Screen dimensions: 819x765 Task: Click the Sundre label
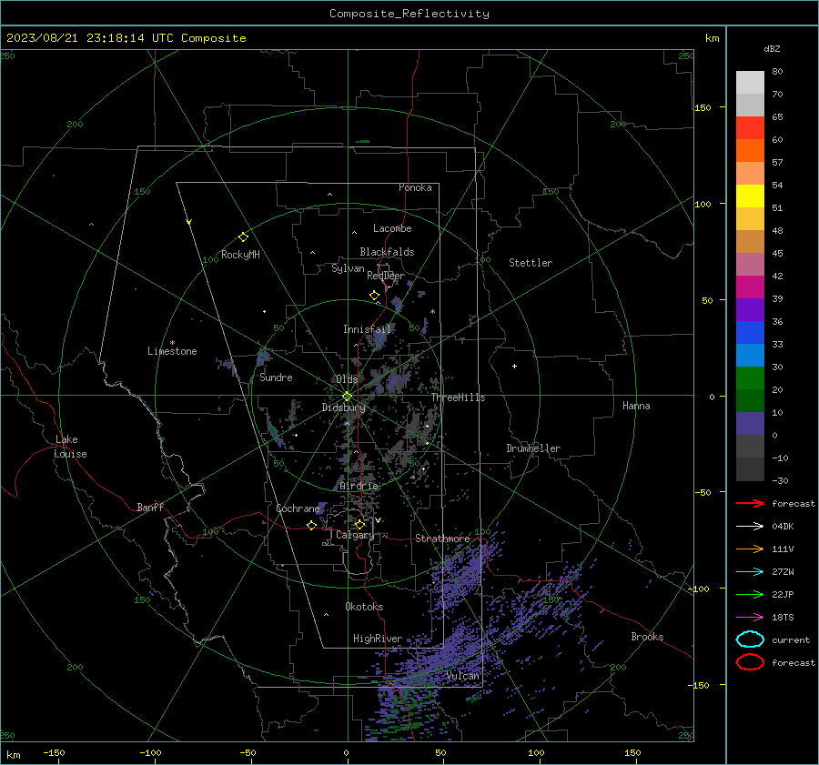pyautogui.click(x=276, y=377)
